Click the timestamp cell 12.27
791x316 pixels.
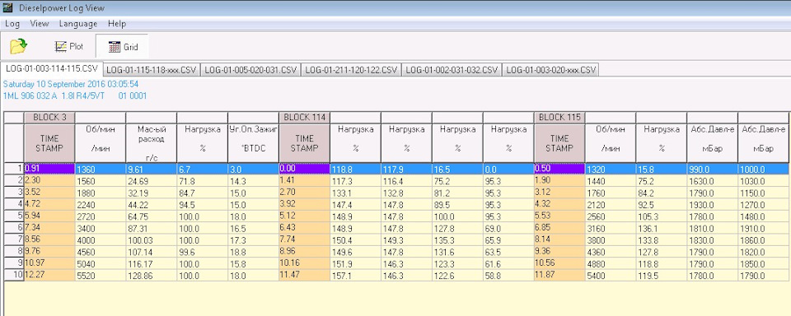click(x=49, y=275)
